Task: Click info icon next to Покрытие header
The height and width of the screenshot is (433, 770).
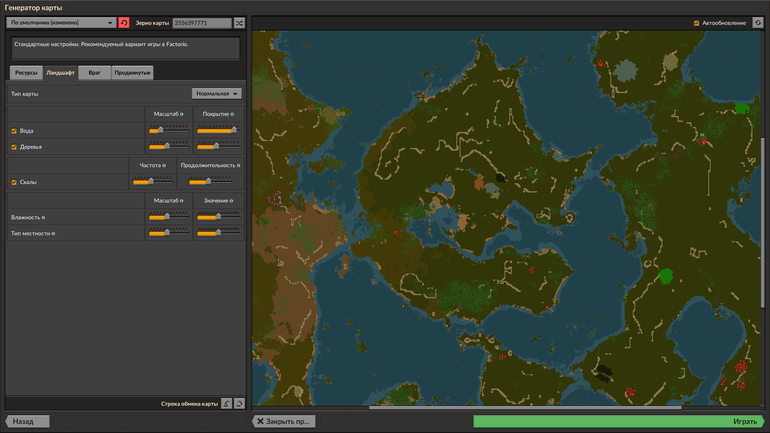Action: point(232,114)
